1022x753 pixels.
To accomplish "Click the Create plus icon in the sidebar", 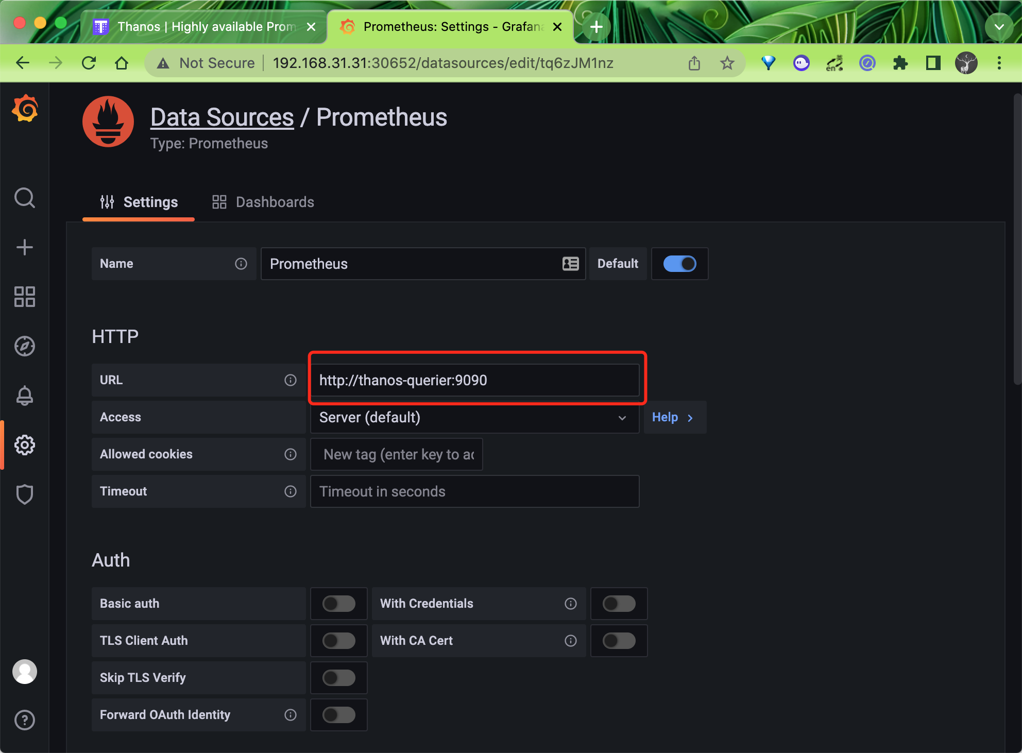I will (x=24, y=247).
